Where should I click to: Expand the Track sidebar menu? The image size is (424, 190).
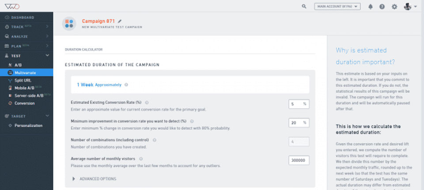[x=47, y=27]
